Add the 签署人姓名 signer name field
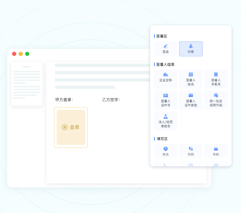241x213 pixels. (x=191, y=79)
